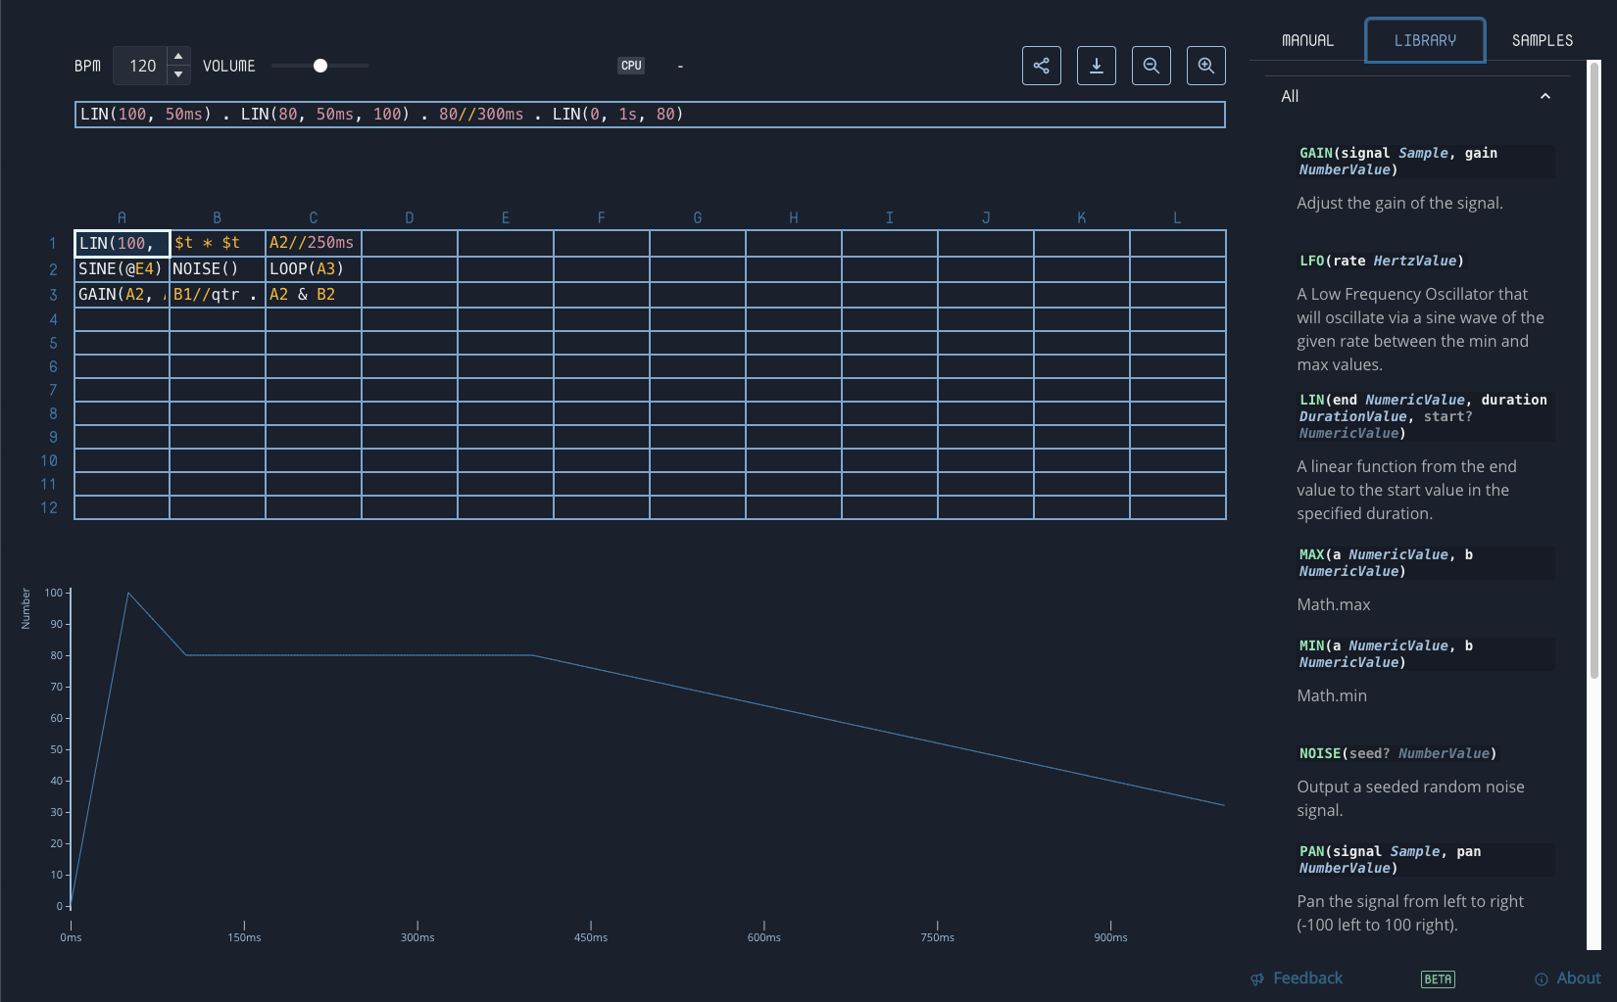Image resolution: width=1617 pixels, height=1002 pixels.
Task: Click the 150ms tick on chart axis
Action: pyautogui.click(x=244, y=937)
